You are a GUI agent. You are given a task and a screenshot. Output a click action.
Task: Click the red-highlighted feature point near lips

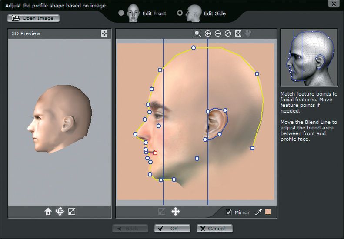pyautogui.click(x=155, y=153)
